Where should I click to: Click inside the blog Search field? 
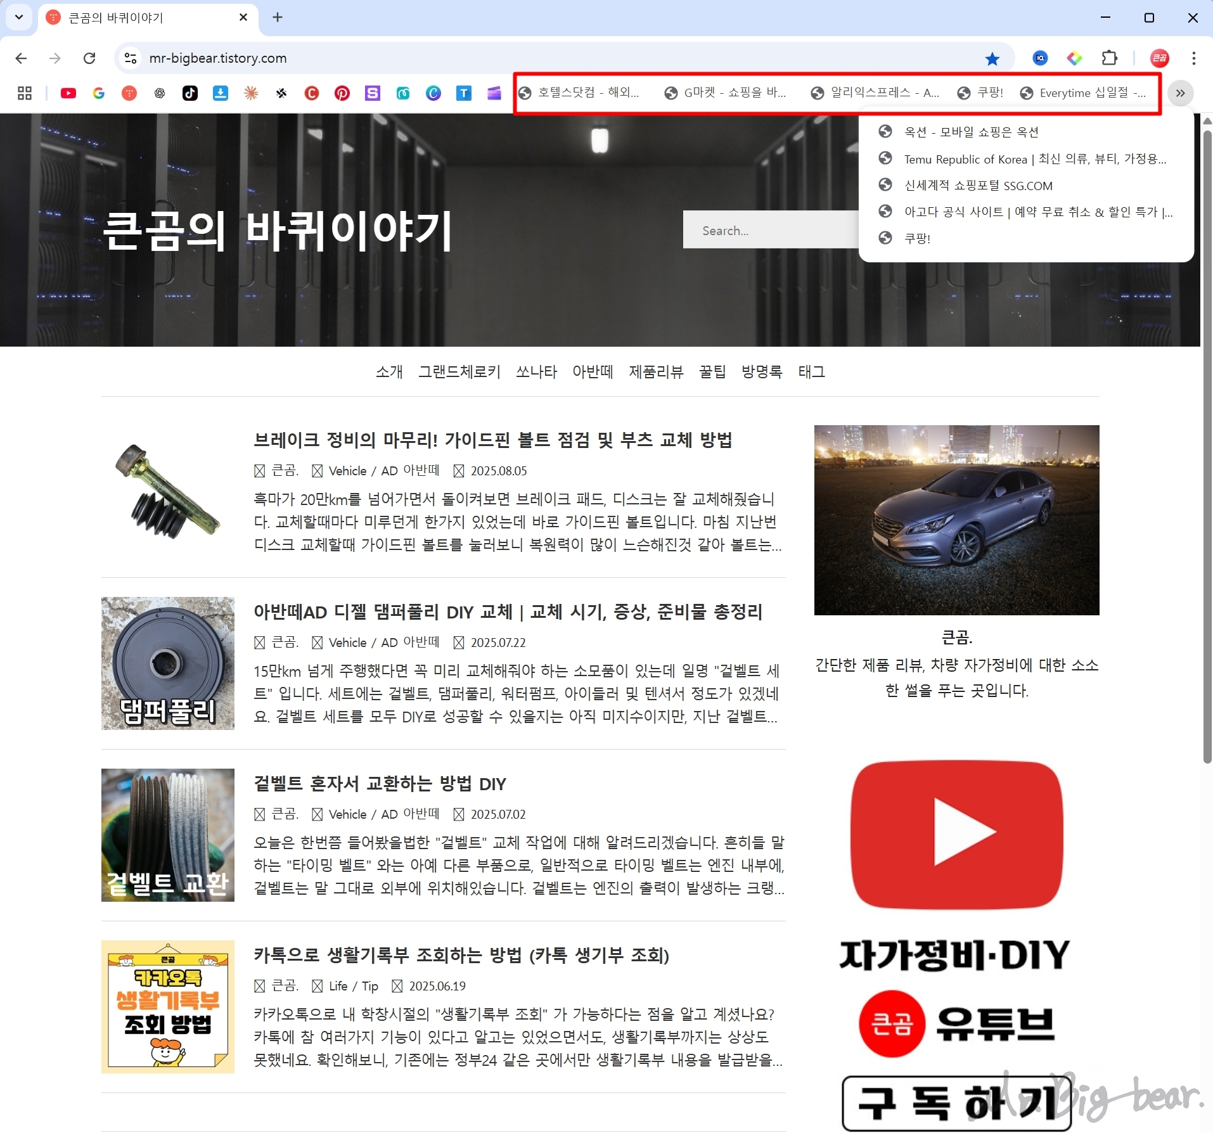point(761,230)
